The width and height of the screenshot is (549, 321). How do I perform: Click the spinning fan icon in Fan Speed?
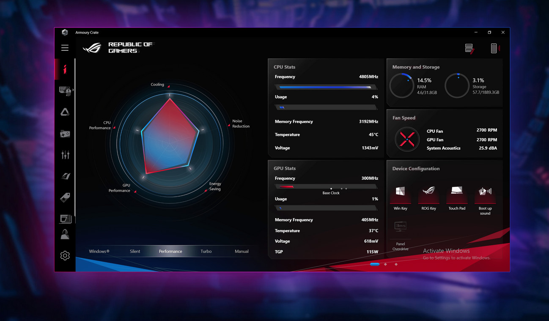coord(407,139)
